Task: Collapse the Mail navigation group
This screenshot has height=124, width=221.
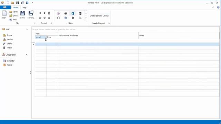Action: click(x=27, y=29)
